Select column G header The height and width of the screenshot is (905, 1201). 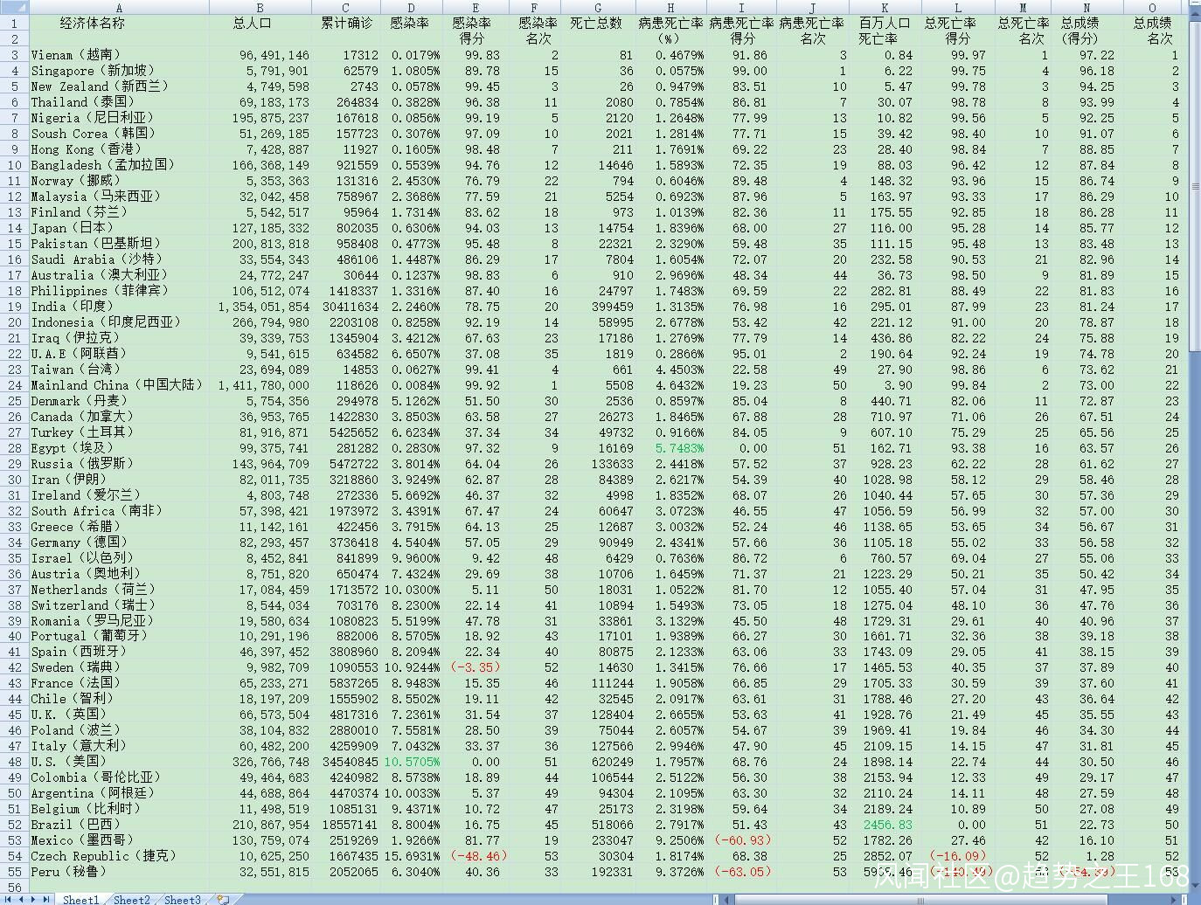pos(598,7)
